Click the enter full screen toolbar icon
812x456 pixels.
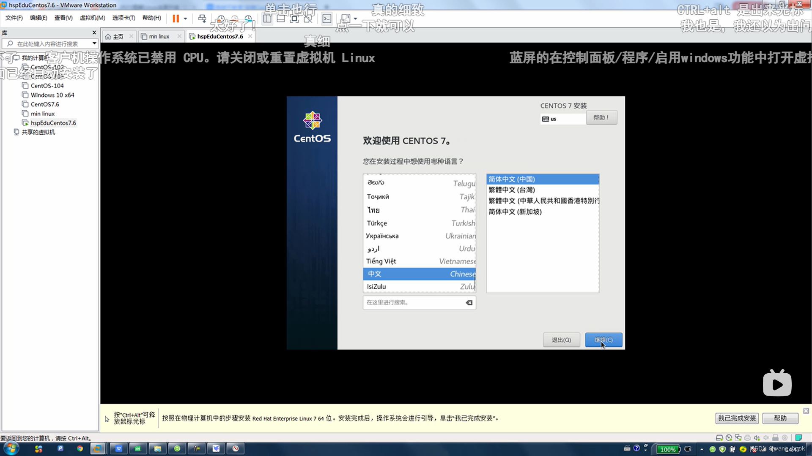[x=294, y=19]
